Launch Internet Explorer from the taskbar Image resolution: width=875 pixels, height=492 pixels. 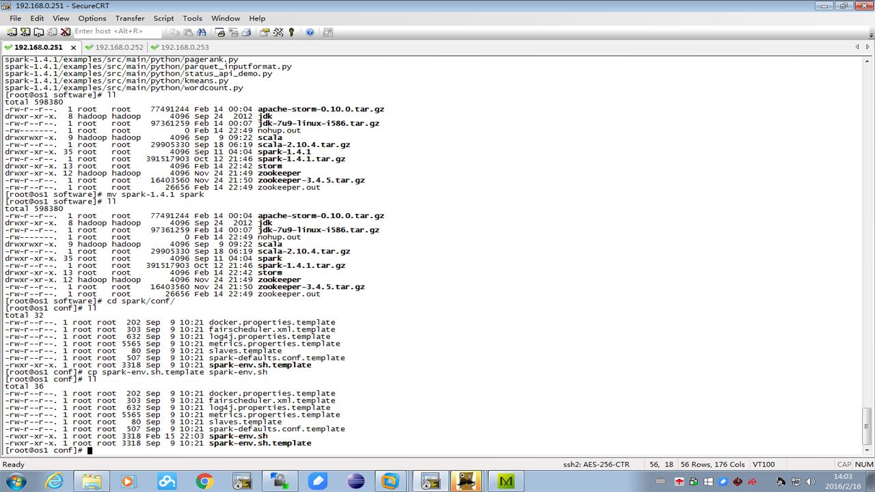point(54,481)
